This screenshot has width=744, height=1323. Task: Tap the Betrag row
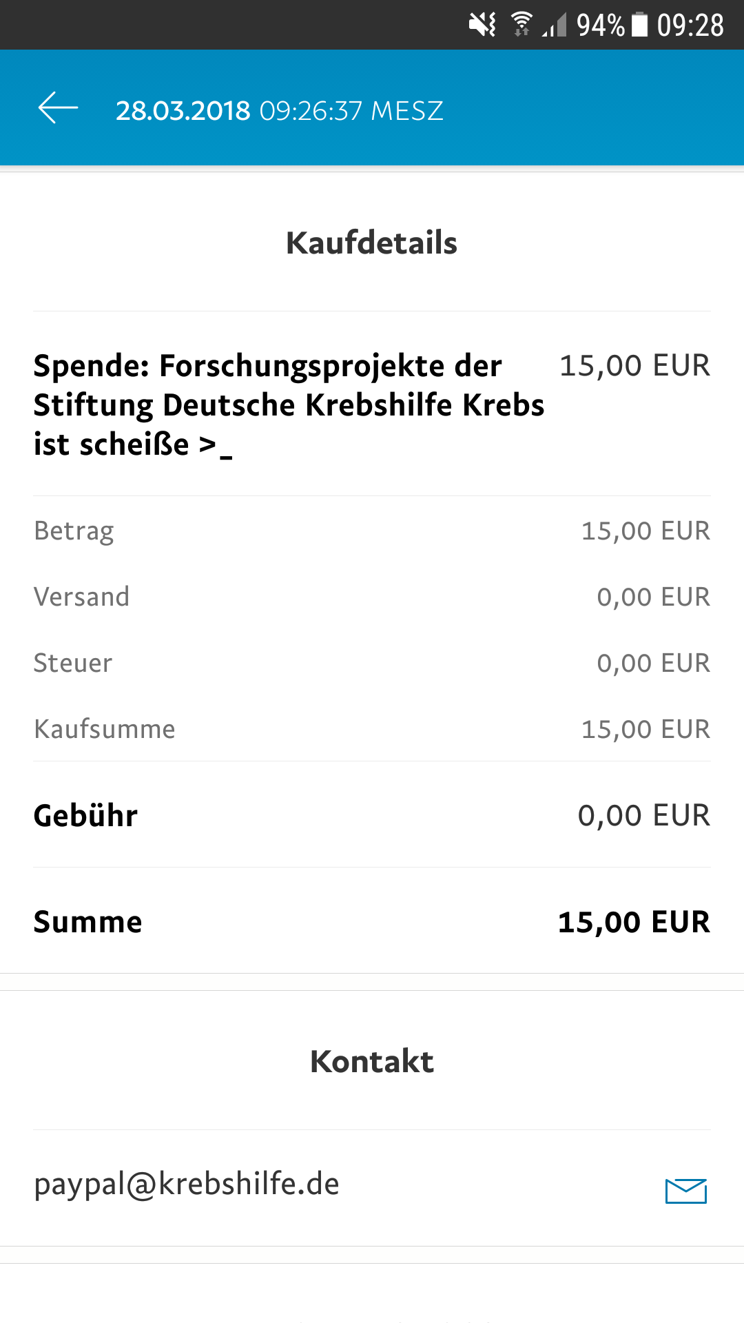click(x=372, y=531)
